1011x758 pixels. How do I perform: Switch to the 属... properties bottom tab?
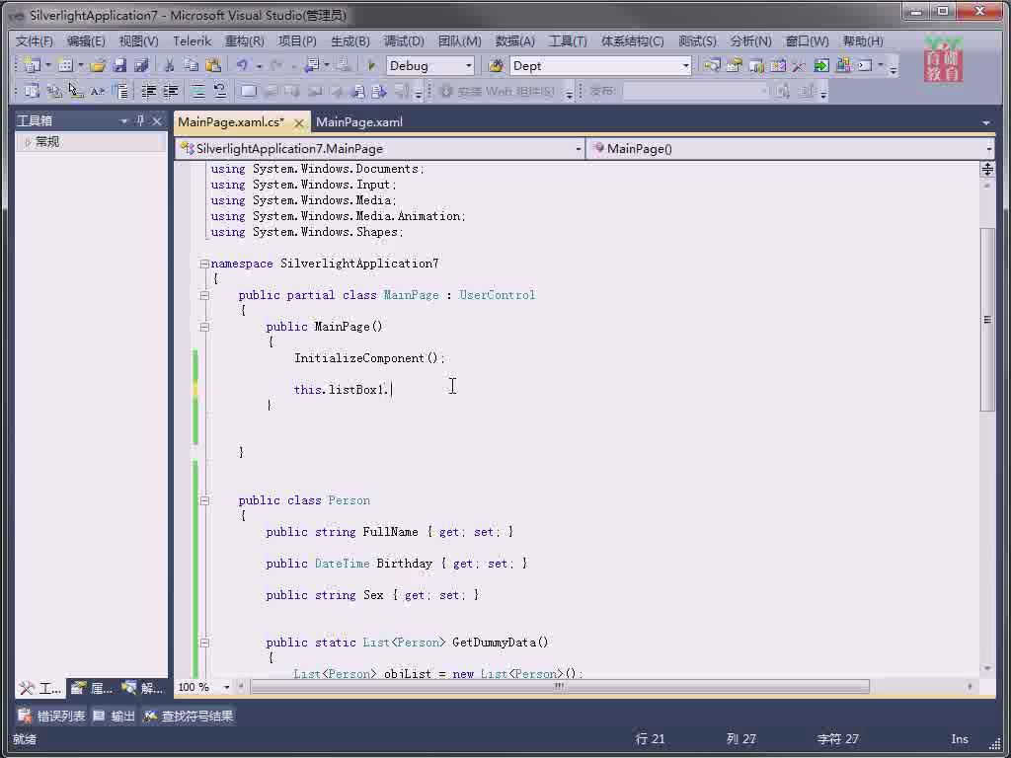pos(92,688)
